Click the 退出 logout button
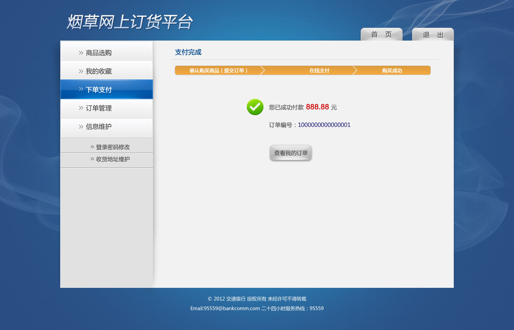 tap(433, 34)
